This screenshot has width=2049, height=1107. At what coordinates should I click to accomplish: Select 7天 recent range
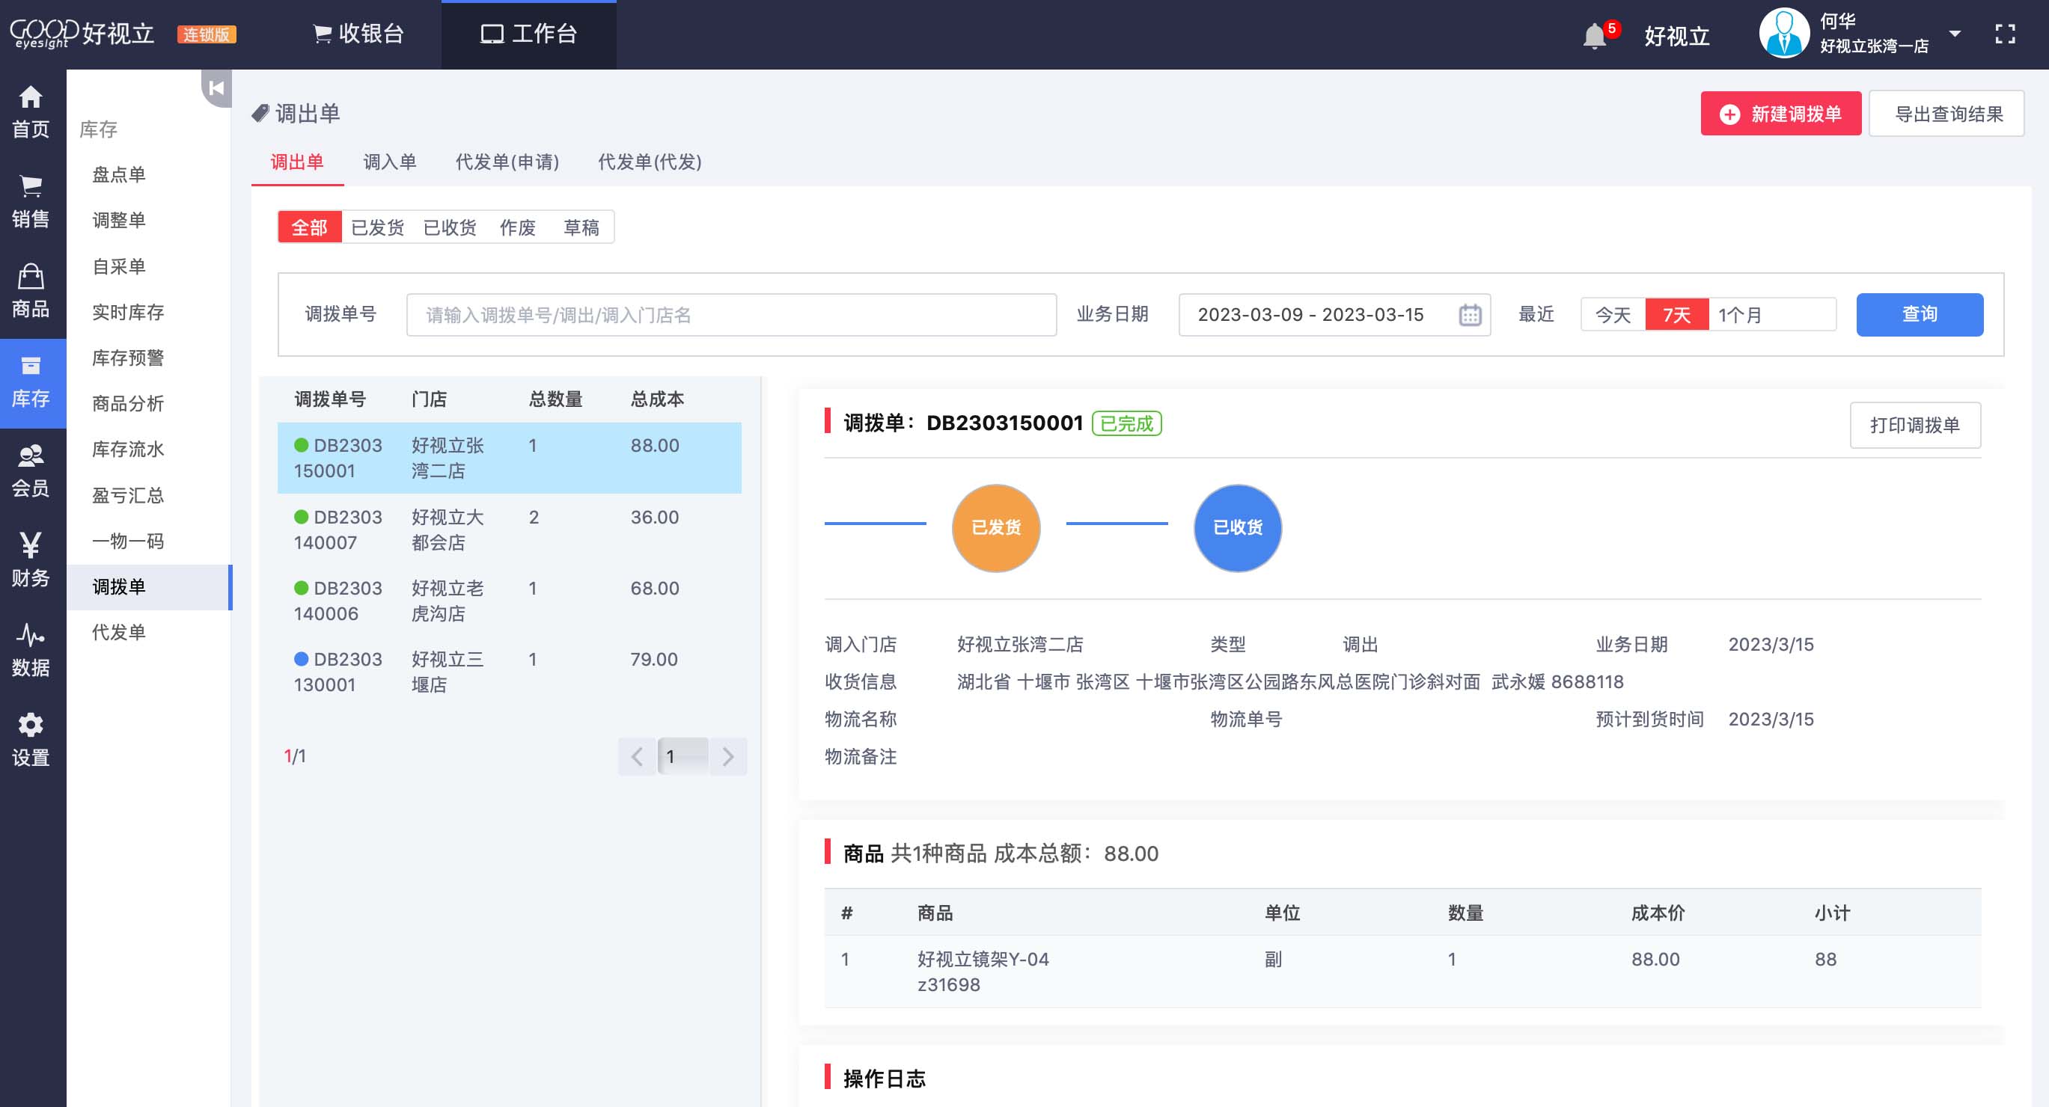1677,315
